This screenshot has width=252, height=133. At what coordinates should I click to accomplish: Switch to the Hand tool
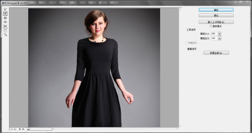5,30
